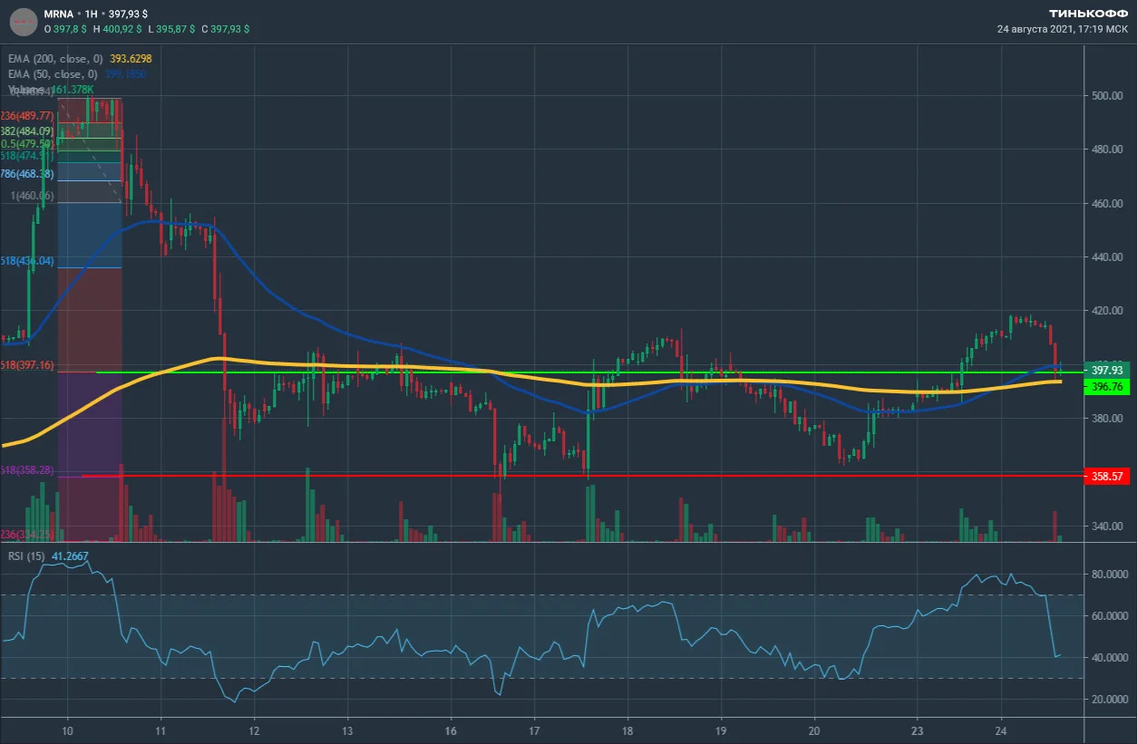Toggle the Volume indicator label
1137x744 pixels.
click(27, 90)
